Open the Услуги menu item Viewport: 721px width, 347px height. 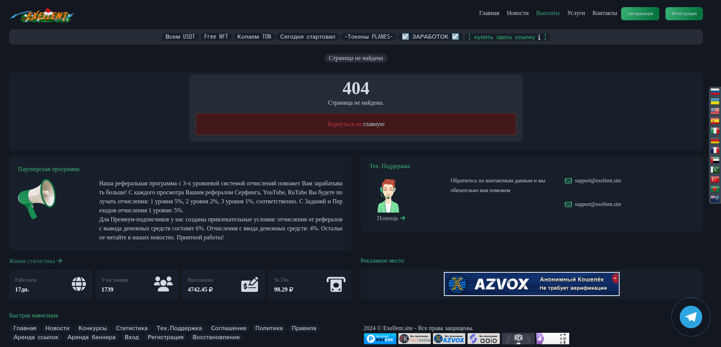(576, 13)
